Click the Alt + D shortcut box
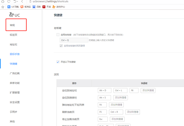184x126 pixels. [104, 90]
